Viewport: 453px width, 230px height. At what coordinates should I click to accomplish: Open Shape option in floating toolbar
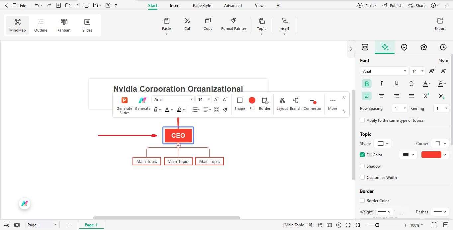239,104
